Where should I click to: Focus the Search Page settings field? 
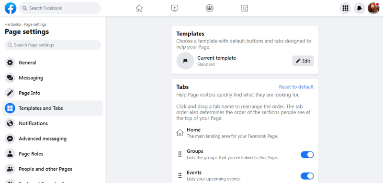point(53,45)
